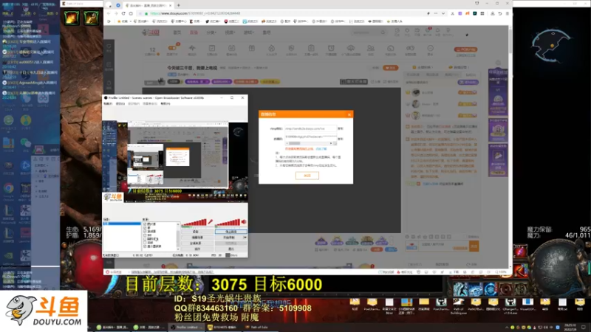The image size is (591, 332).
Task: Click up arrow of OBS sources list scrollbar
Action: point(178,224)
